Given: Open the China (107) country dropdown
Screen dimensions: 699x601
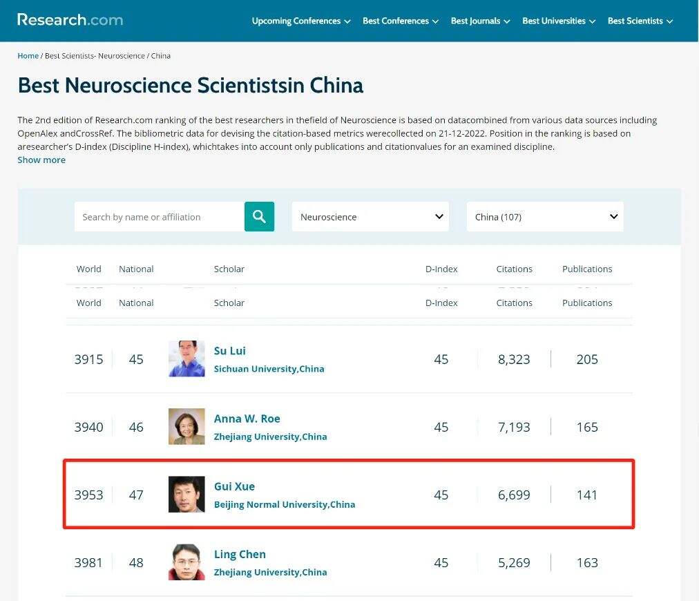Looking at the screenshot, I should pyautogui.click(x=545, y=216).
